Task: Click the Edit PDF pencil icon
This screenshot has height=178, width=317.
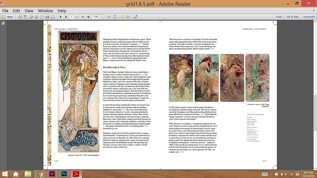Action: coord(31,17)
